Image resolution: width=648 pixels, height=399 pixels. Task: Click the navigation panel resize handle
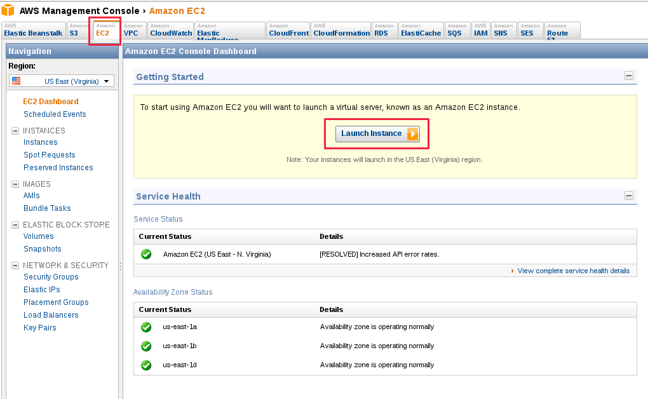(121, 266)
